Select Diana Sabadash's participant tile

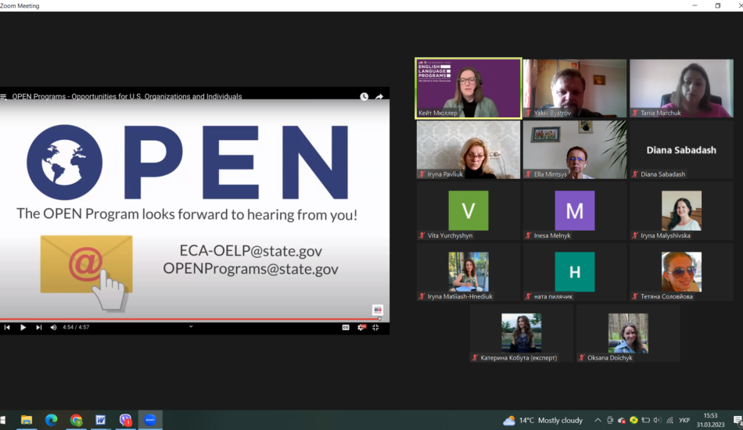pos(680,150)
